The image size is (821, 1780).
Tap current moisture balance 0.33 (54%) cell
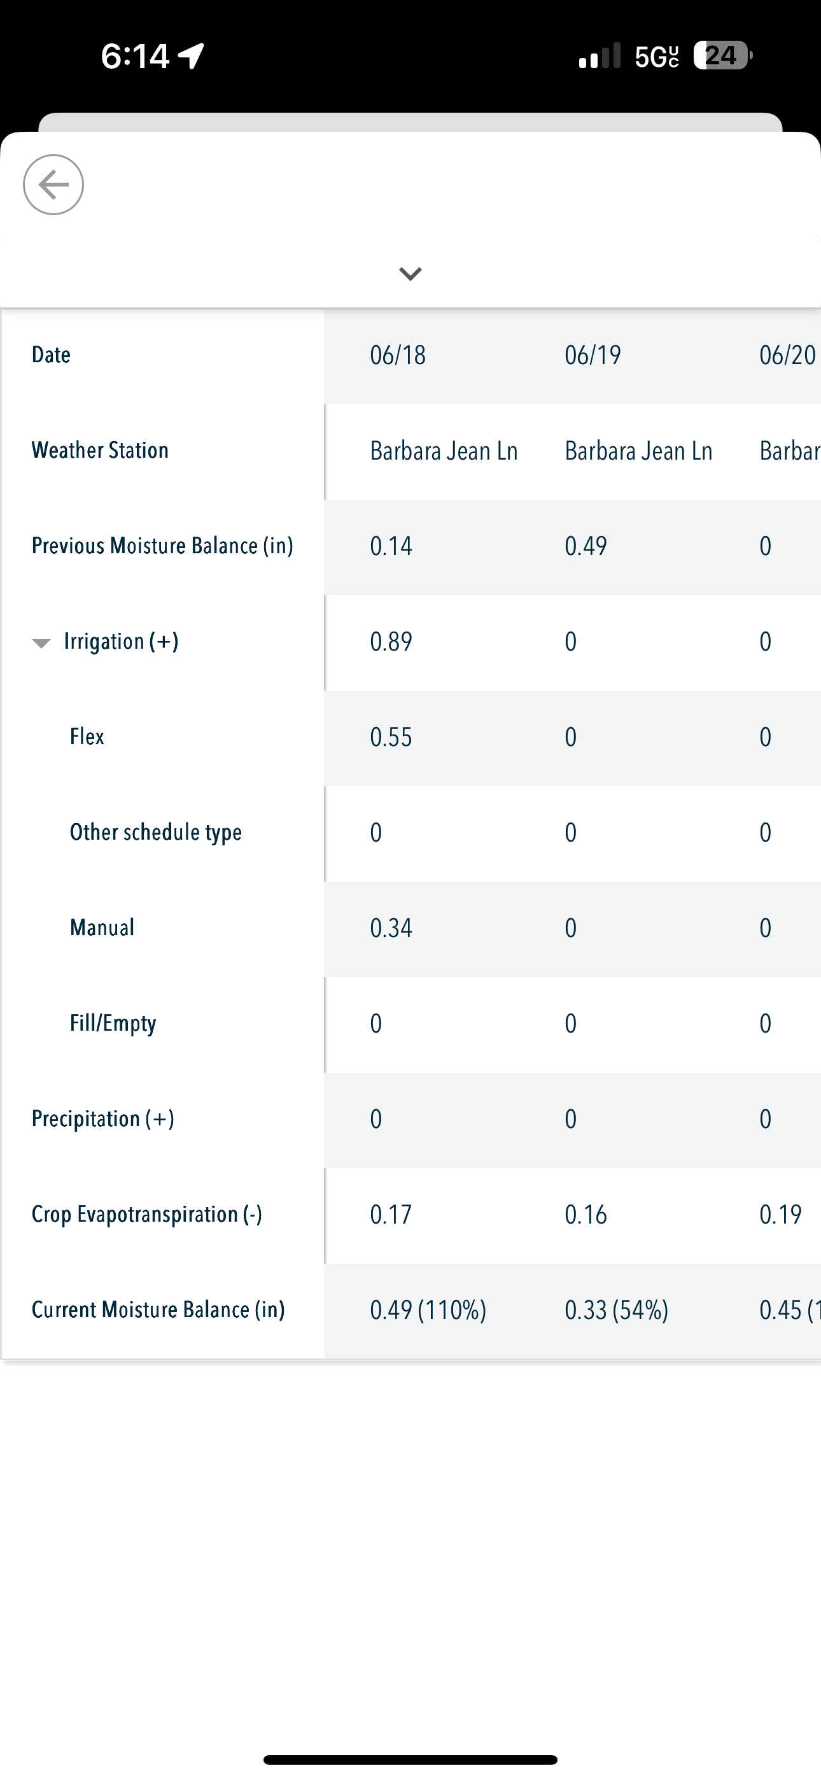coord(617,1310)
